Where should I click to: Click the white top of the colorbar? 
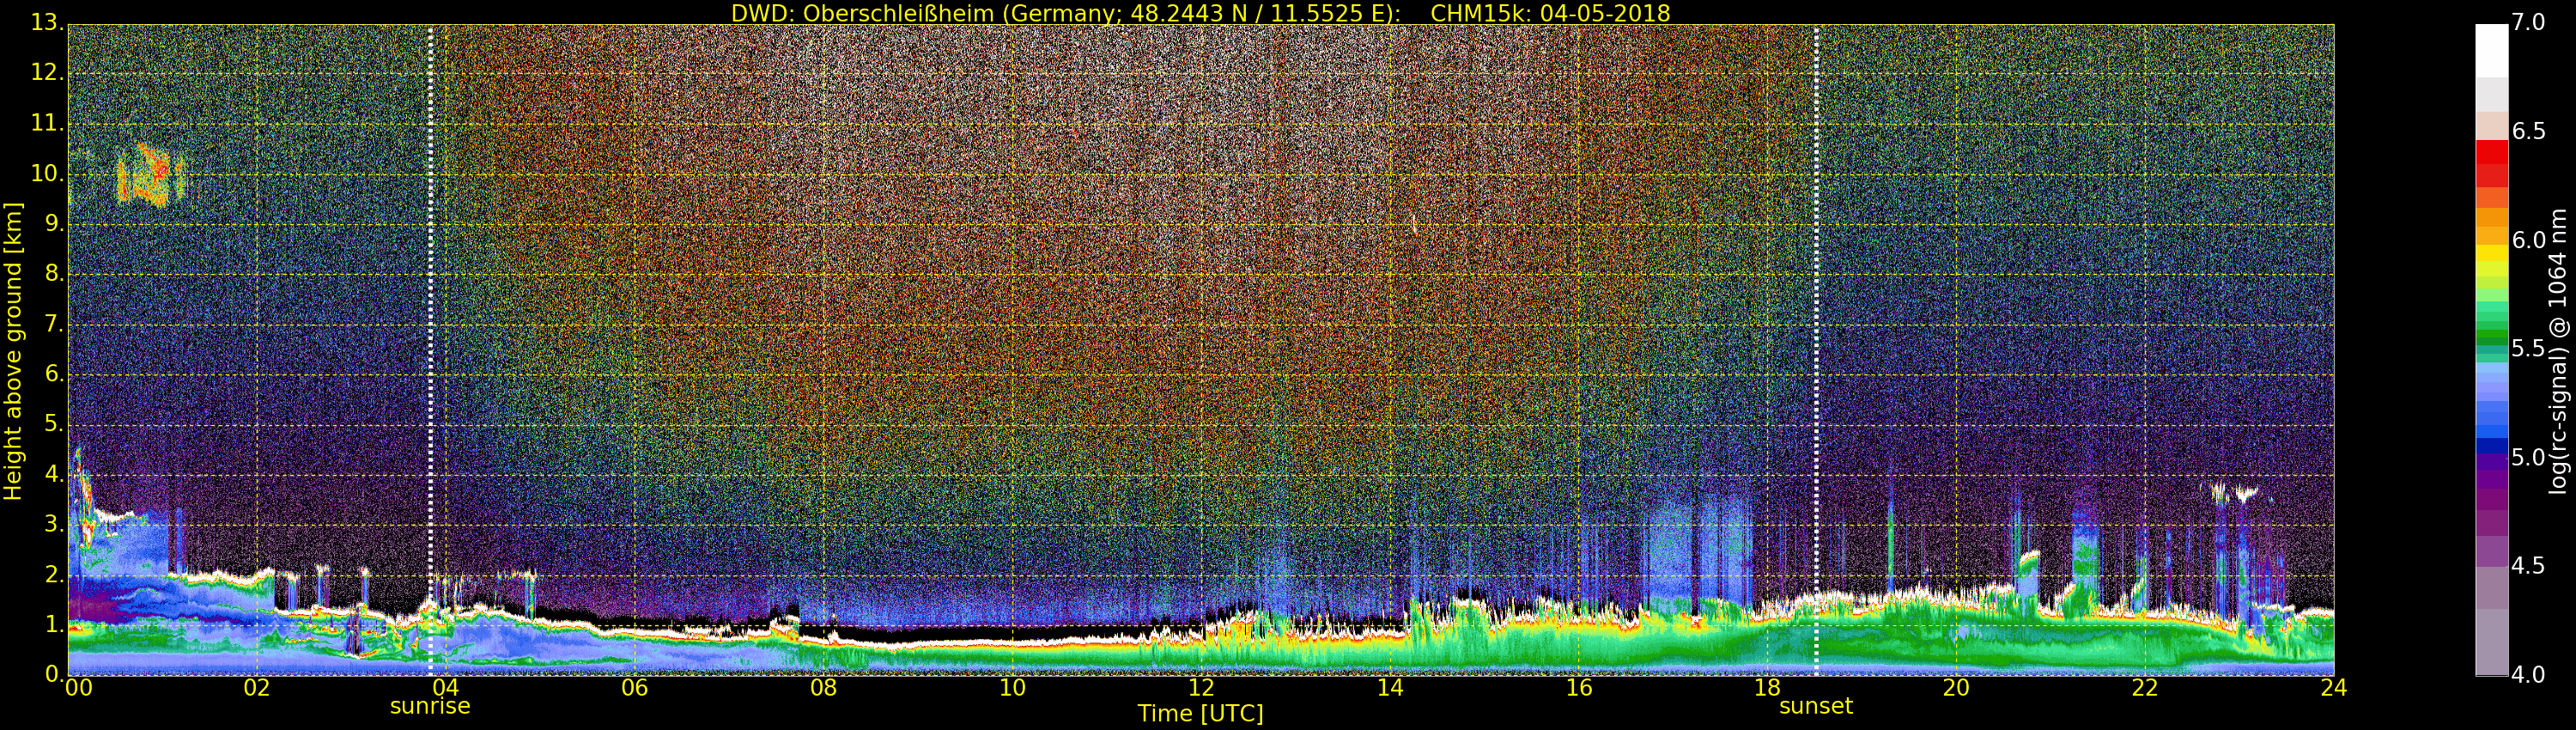pyautogui.click(x=2491, y=50)
